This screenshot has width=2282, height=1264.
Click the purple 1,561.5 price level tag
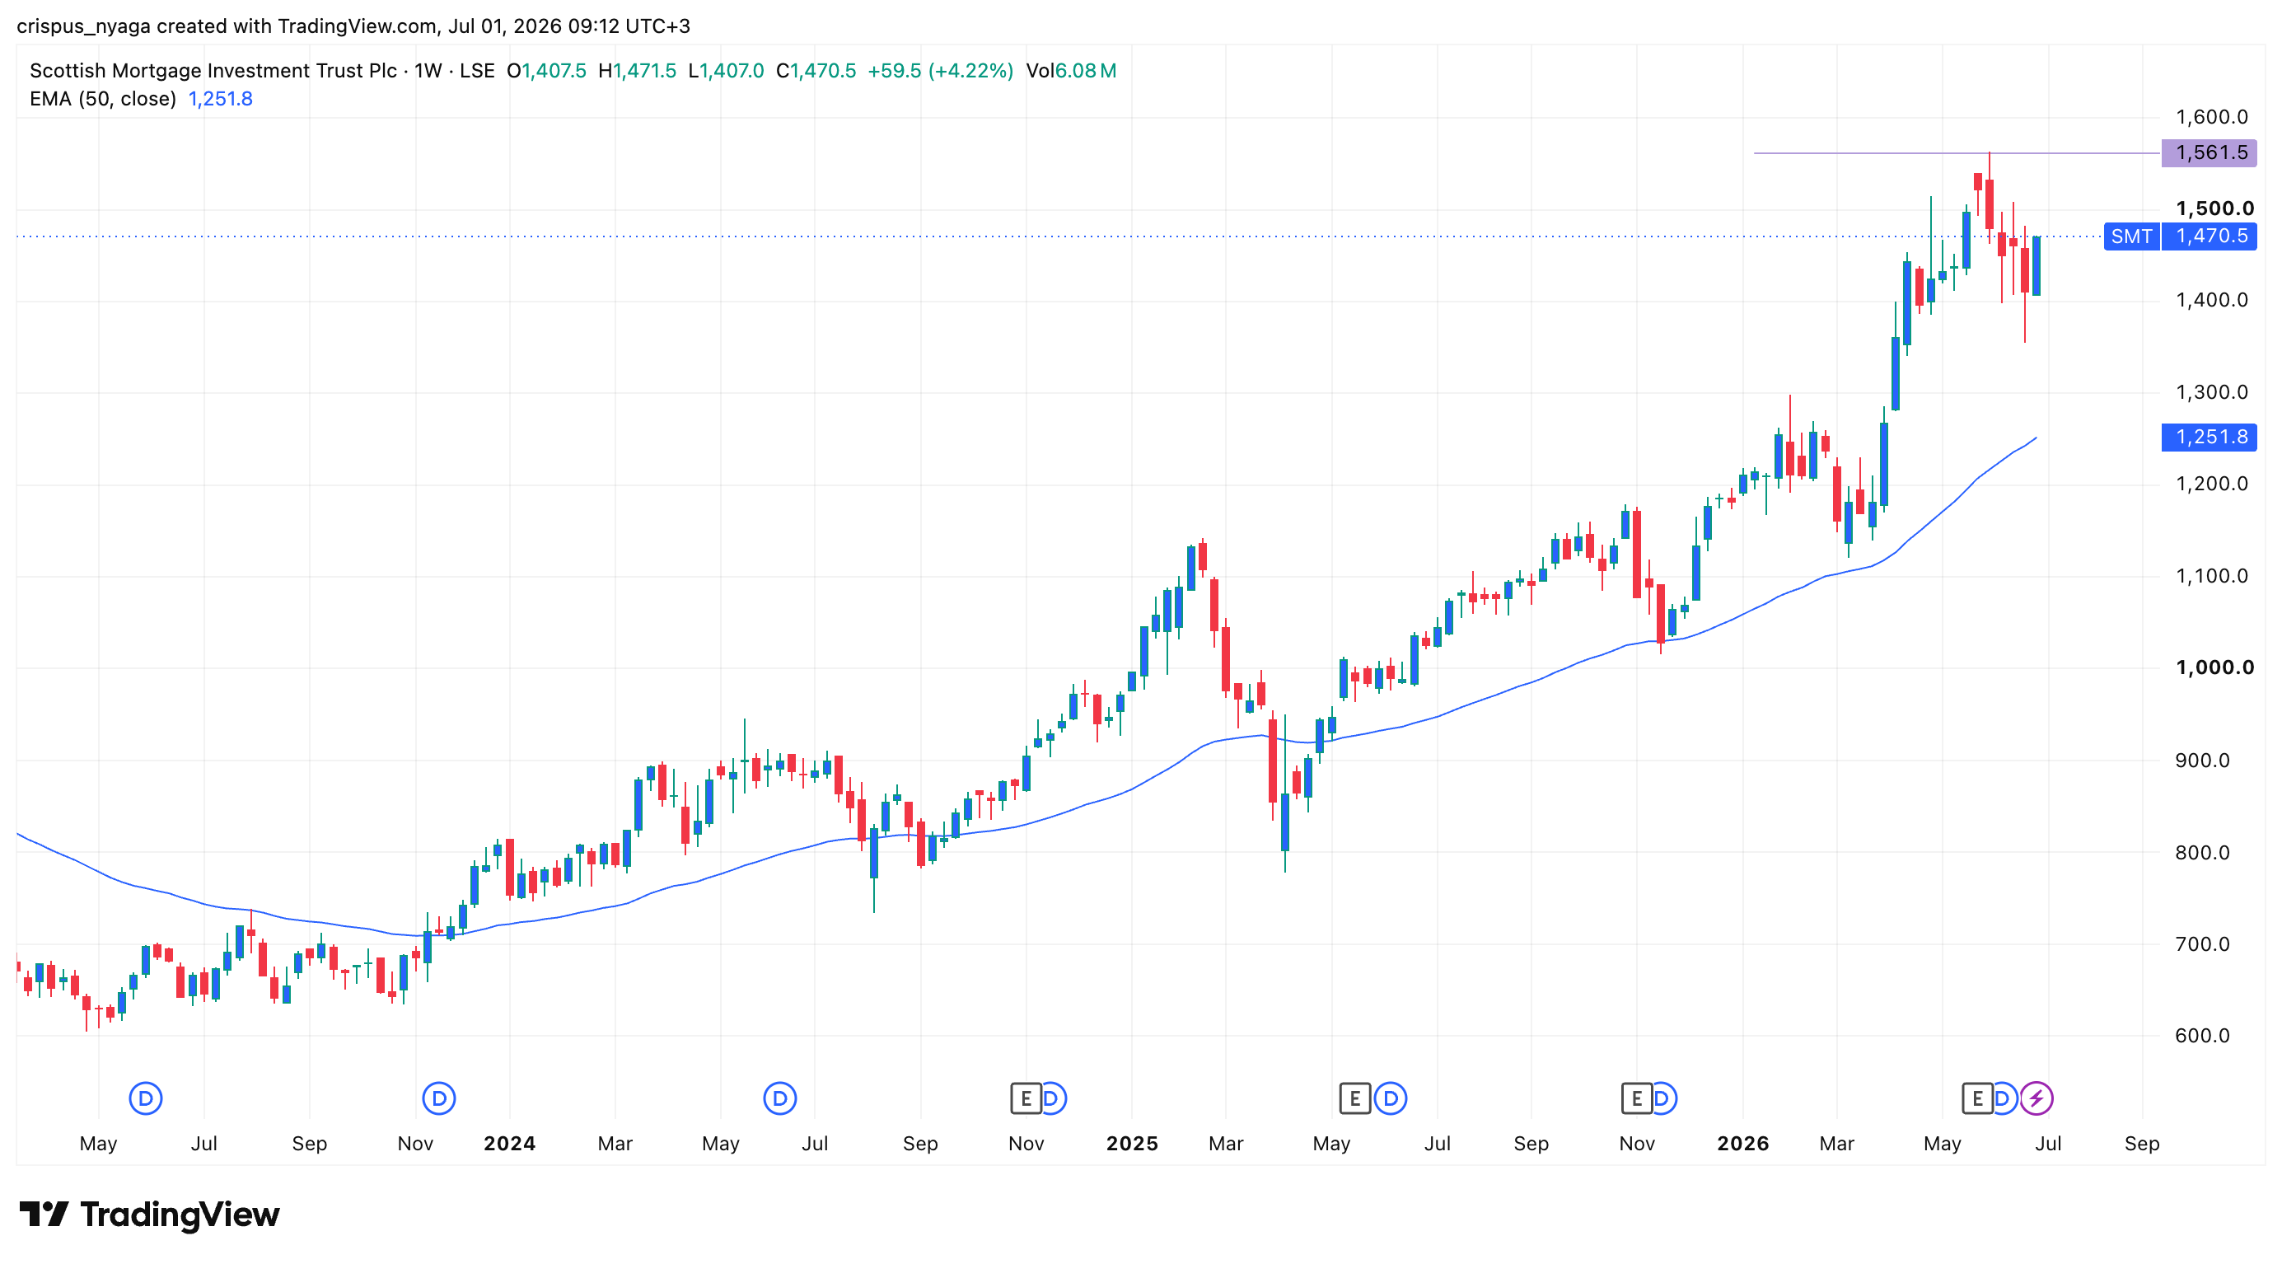pos(2209,153)
